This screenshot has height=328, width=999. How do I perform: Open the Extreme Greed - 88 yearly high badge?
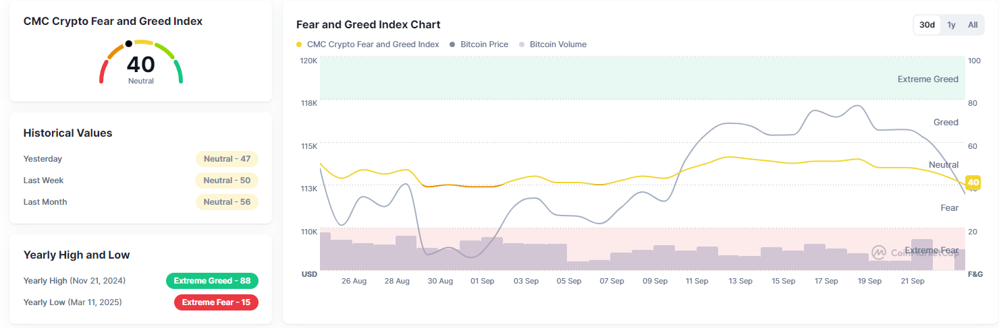(x=212, y=281)
